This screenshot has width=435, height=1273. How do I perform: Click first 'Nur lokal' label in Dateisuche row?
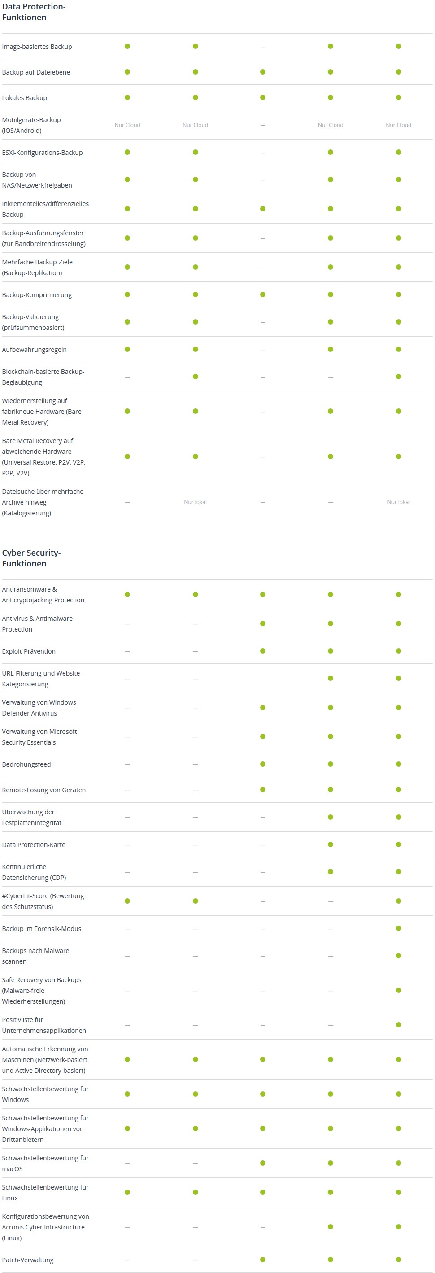(195, 502)
